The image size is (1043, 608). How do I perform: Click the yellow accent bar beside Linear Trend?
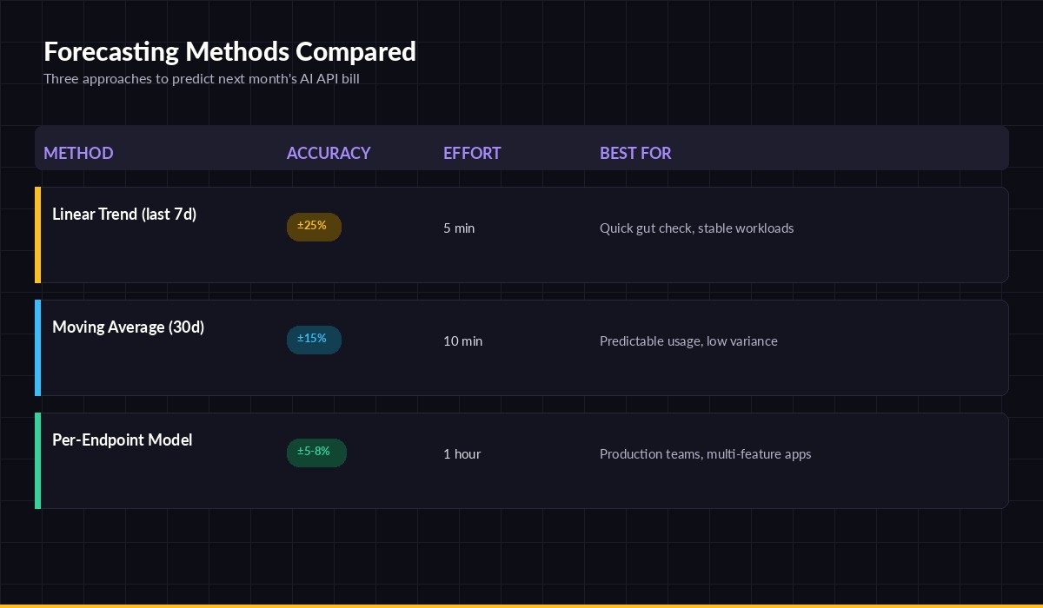pos(38,235)
